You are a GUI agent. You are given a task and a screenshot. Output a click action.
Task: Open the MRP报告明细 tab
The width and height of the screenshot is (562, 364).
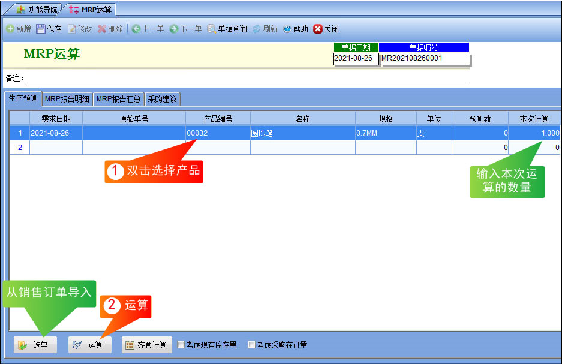(x=67, y=99)
